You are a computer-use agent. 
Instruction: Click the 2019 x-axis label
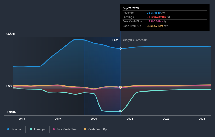click(x=58, y=119)
